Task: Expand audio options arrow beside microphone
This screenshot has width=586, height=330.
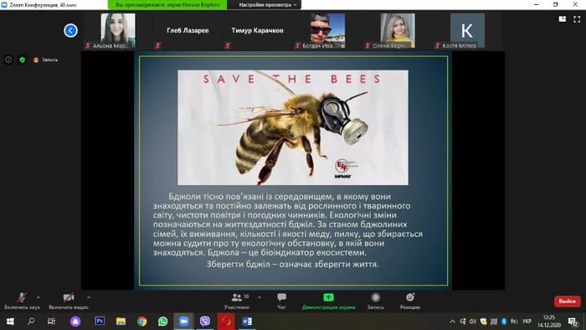Action: pyautogui.click(x=38, y=297)
